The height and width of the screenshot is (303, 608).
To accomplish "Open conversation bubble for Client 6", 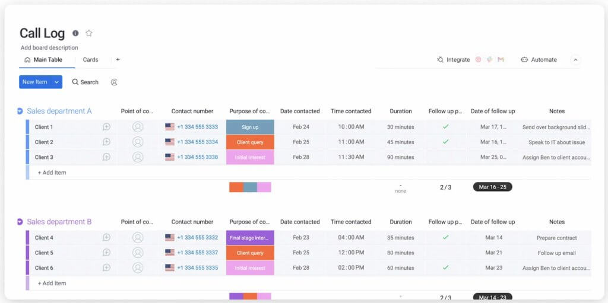I will [x=106, y=268].
